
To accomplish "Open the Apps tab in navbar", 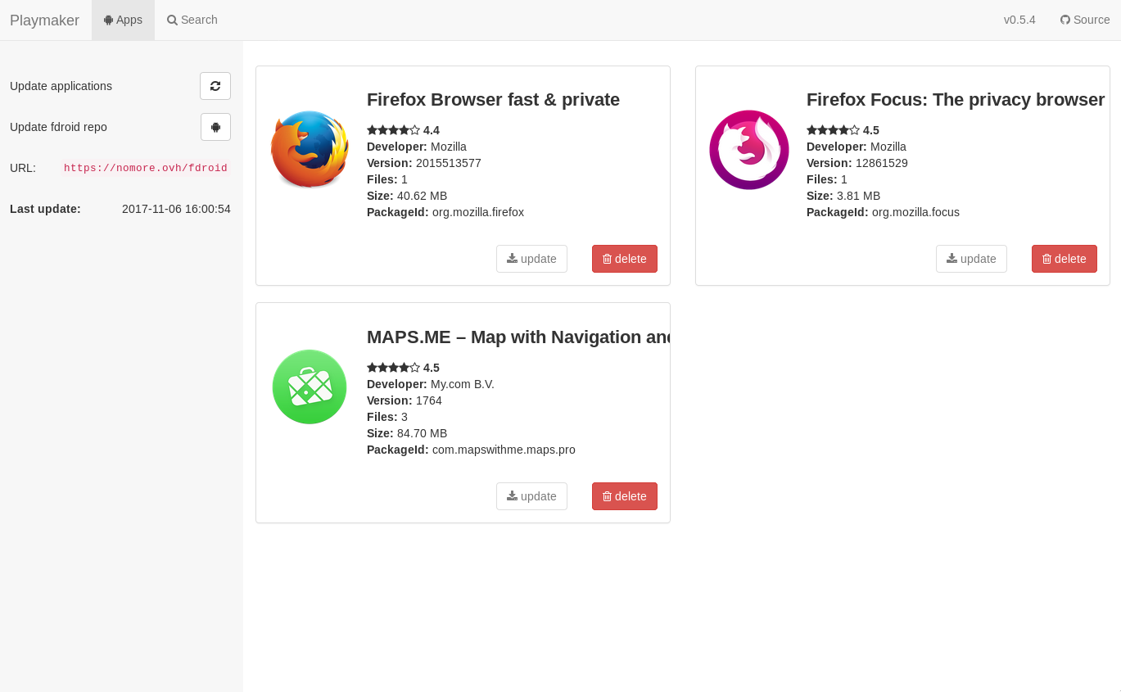I will (x=123, y=20).
